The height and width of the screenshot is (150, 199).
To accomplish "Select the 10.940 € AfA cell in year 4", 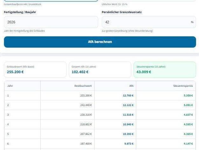I will tap(128, 124).
